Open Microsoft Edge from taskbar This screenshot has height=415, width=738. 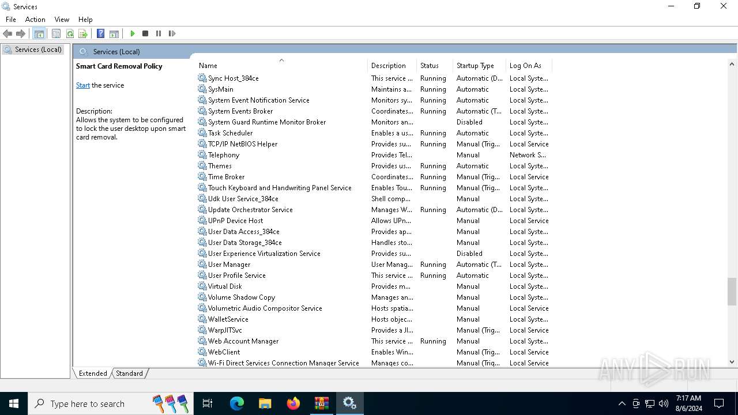237,403
